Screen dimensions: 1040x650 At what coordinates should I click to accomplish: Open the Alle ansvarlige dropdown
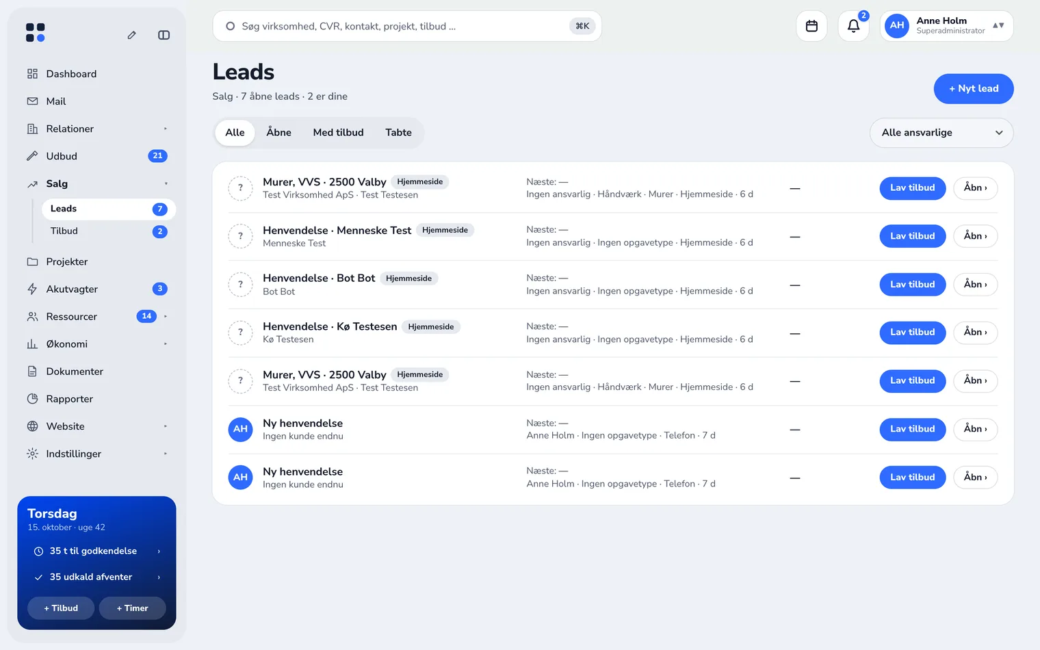(941, 133)
